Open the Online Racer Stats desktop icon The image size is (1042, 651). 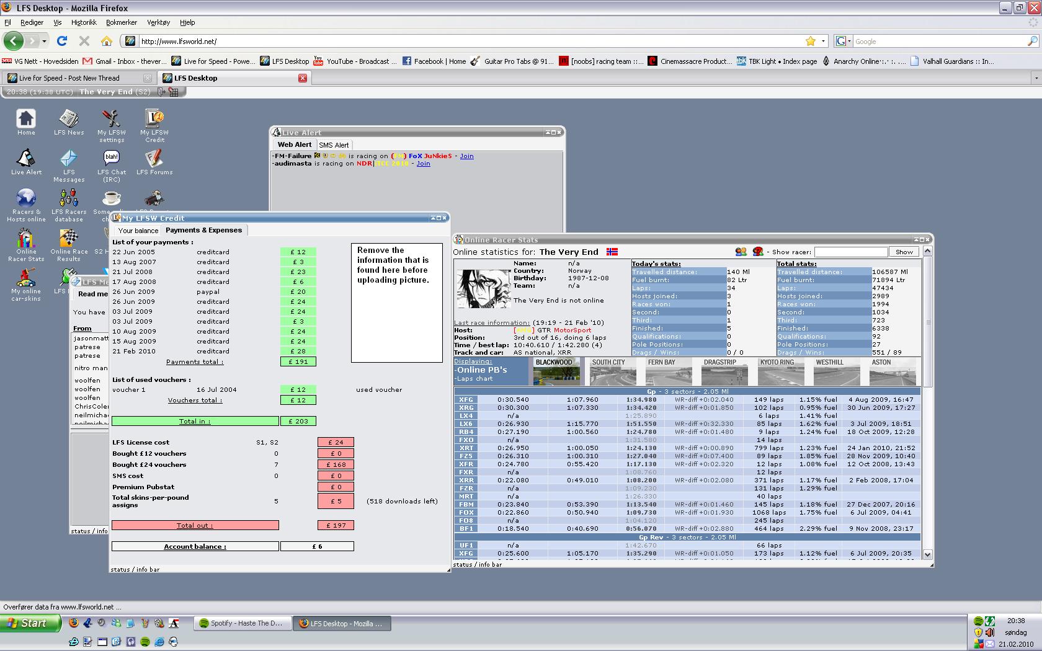click(26, 245)
